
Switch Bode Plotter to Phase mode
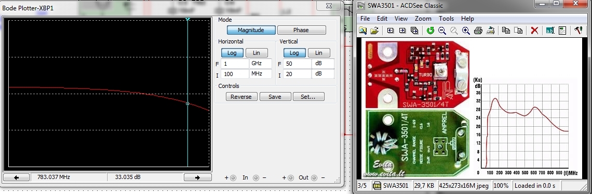pyautogui.click(x=301, y=30)
